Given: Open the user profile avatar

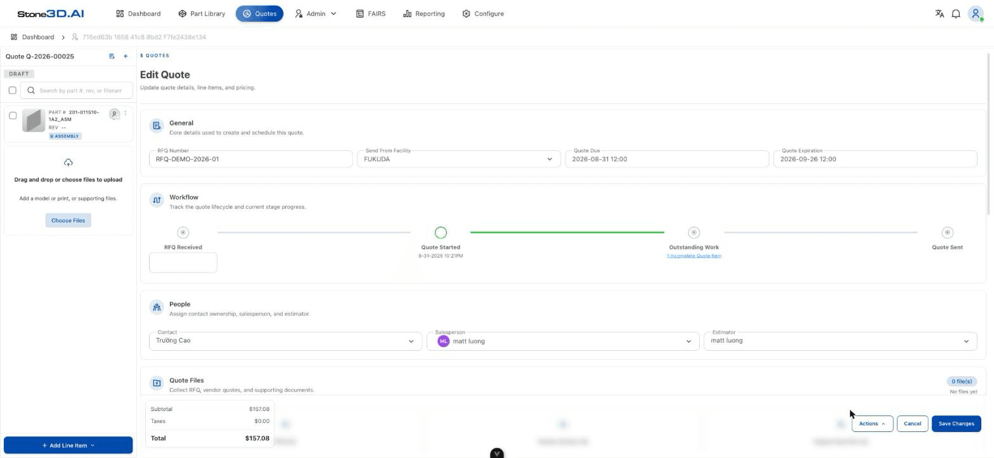Looking at the screenshot, I should click(x=976, y=13).
